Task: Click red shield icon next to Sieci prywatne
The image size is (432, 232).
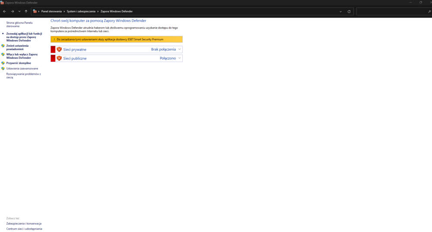Action: [59, 49]
